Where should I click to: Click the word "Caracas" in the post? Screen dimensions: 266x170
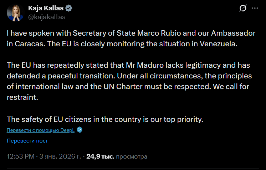(x=29, y=45)
